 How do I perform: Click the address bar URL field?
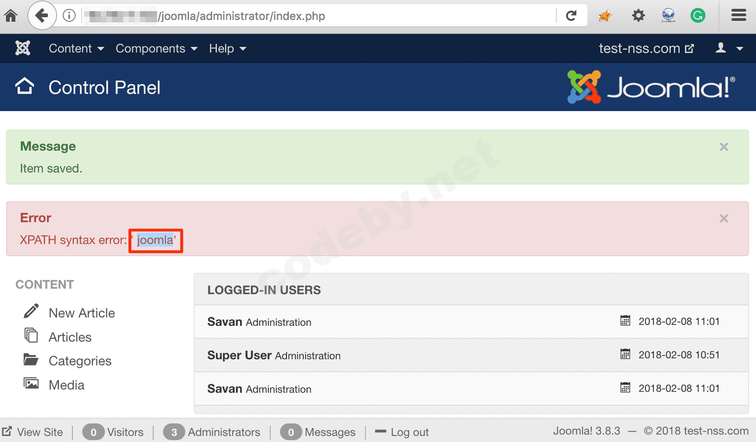coord(319,16)
